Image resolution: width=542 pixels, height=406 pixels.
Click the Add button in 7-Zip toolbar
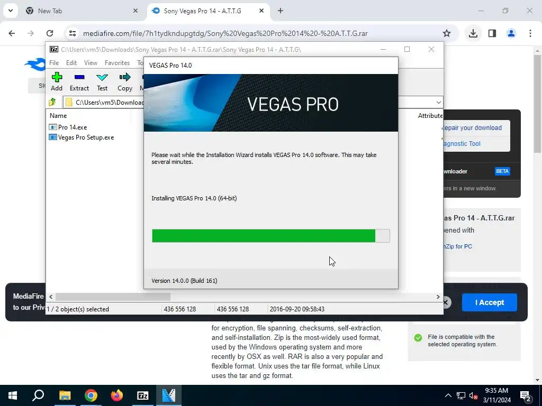click(x=57, y=81)
